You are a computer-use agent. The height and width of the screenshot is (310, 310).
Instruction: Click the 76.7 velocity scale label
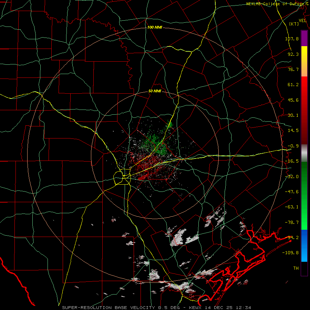tap(293, 69)
